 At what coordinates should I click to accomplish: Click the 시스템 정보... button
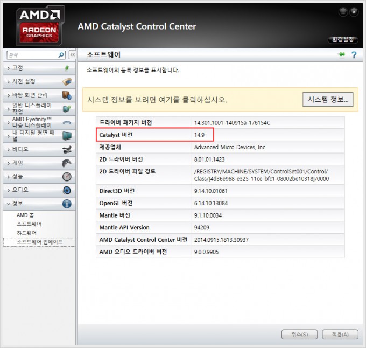(x=328, y=100)
